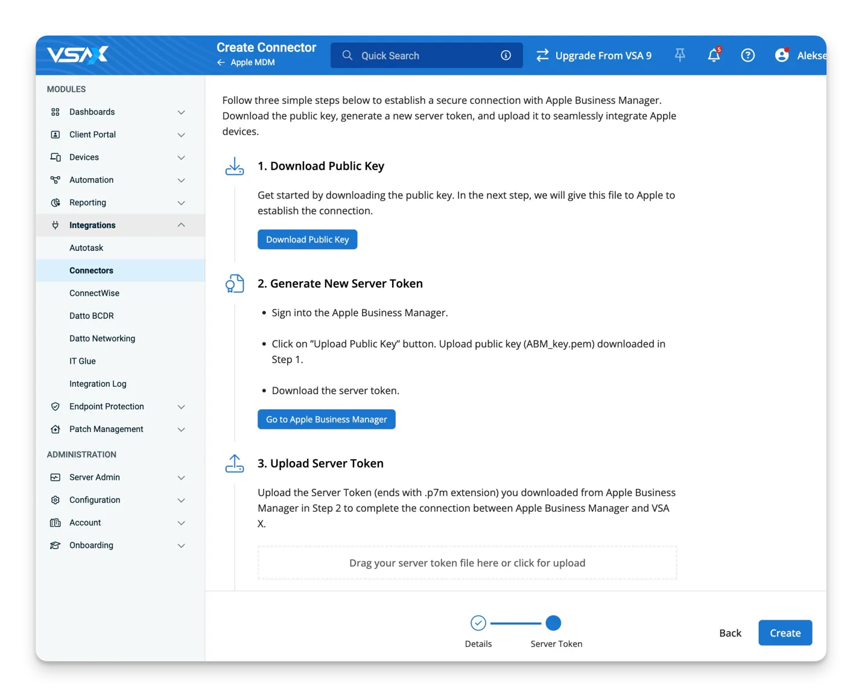Expand the Server Admin chevron
862x697 pixels.
(x=181, y=477)
